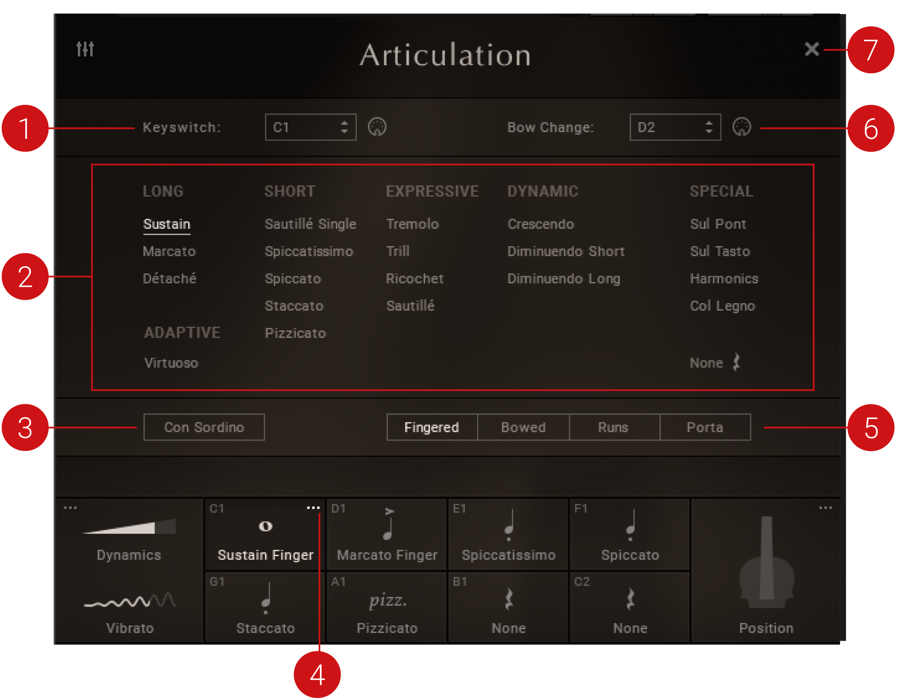Choose the Sul Pont special articulation
Viewport: 897px width, 699px height.
pos(718,224)
